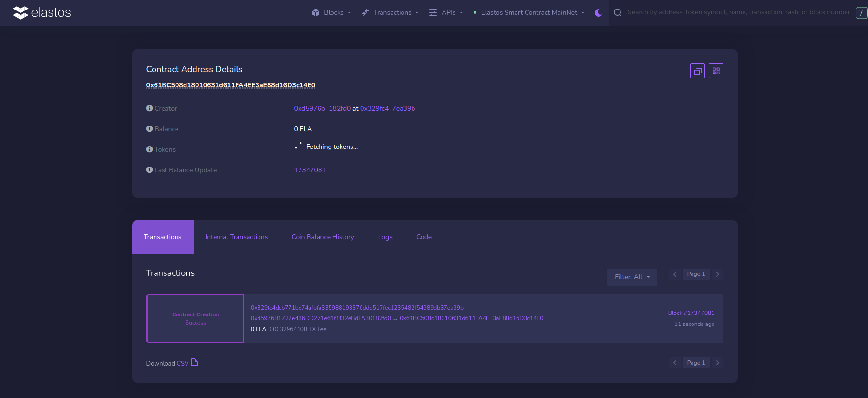Open the APIs dropdown menu

(446, 13)
